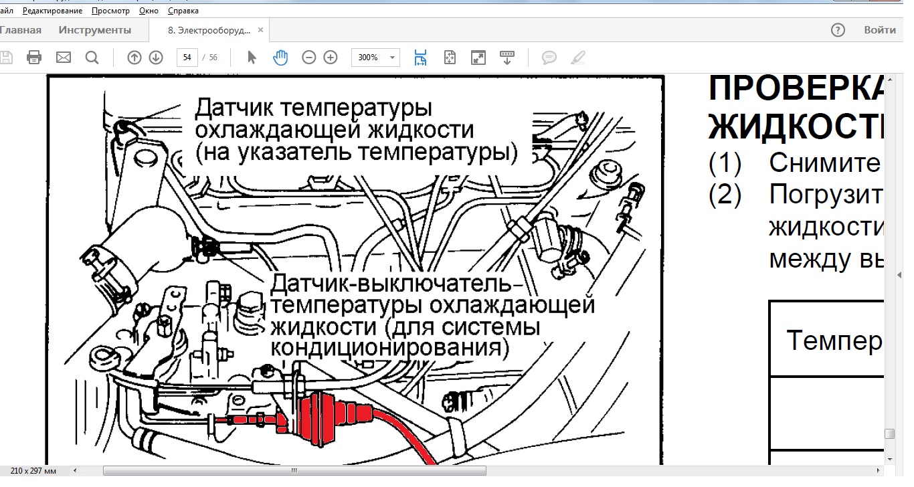Click the page number field showing 54

coord(187,58)
